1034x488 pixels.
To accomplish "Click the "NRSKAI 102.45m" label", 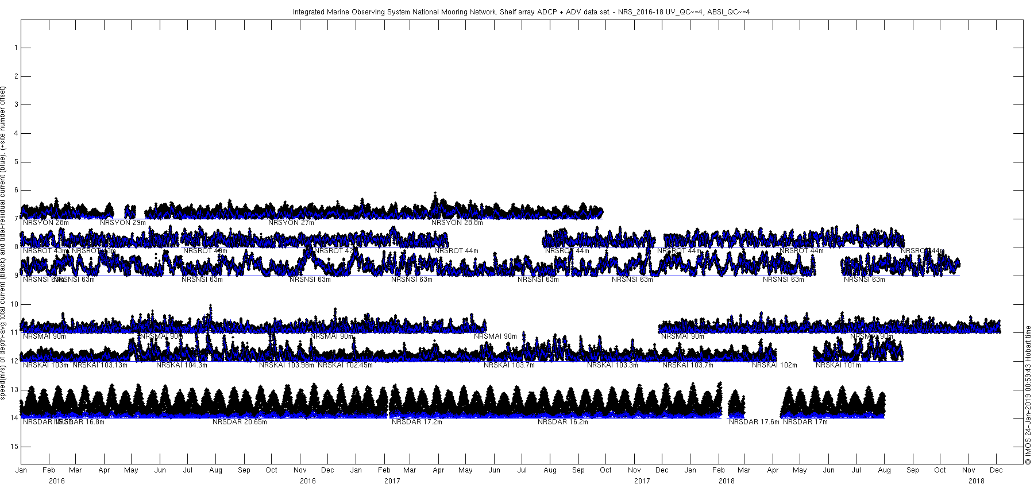I will 345,365.
